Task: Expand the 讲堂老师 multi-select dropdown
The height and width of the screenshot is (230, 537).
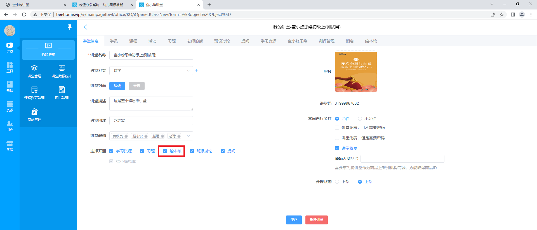Action: (188, 136)
